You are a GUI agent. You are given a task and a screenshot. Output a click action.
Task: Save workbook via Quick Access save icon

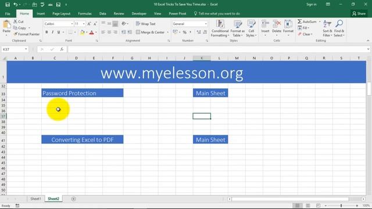pyautogui.click(x=8, y=4)
